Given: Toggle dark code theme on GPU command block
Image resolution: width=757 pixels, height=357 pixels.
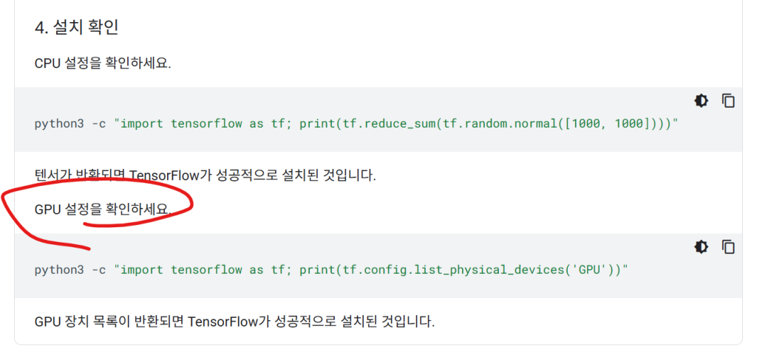Looking at the screenshot, I should (x=701, y=246).
